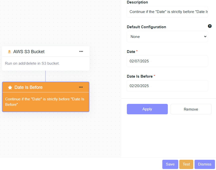Viewport: 216px width, 170px height.
Task: Remove the selected node
Action: point(191,109)
